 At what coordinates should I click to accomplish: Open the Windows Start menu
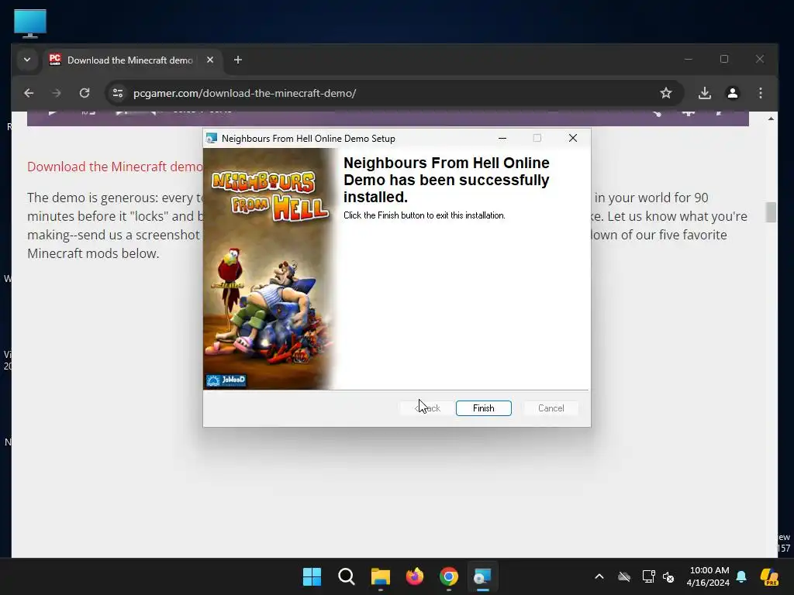tap(312, 576)
